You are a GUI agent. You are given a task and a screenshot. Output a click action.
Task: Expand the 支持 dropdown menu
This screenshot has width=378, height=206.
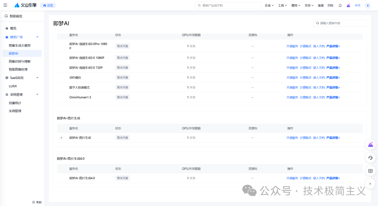coord(309,5)
